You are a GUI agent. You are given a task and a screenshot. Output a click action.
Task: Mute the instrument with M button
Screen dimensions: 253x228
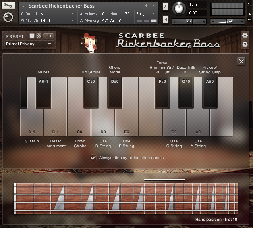tap(165, 19)
